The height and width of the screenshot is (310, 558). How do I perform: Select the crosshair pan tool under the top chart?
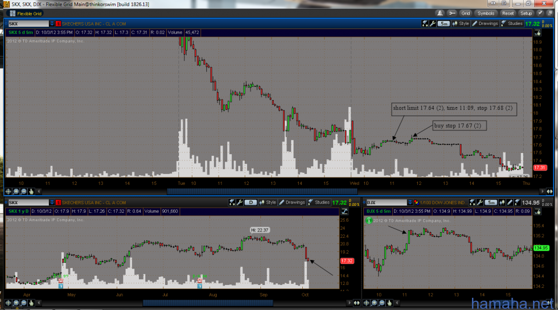click(x=8, y=191)
